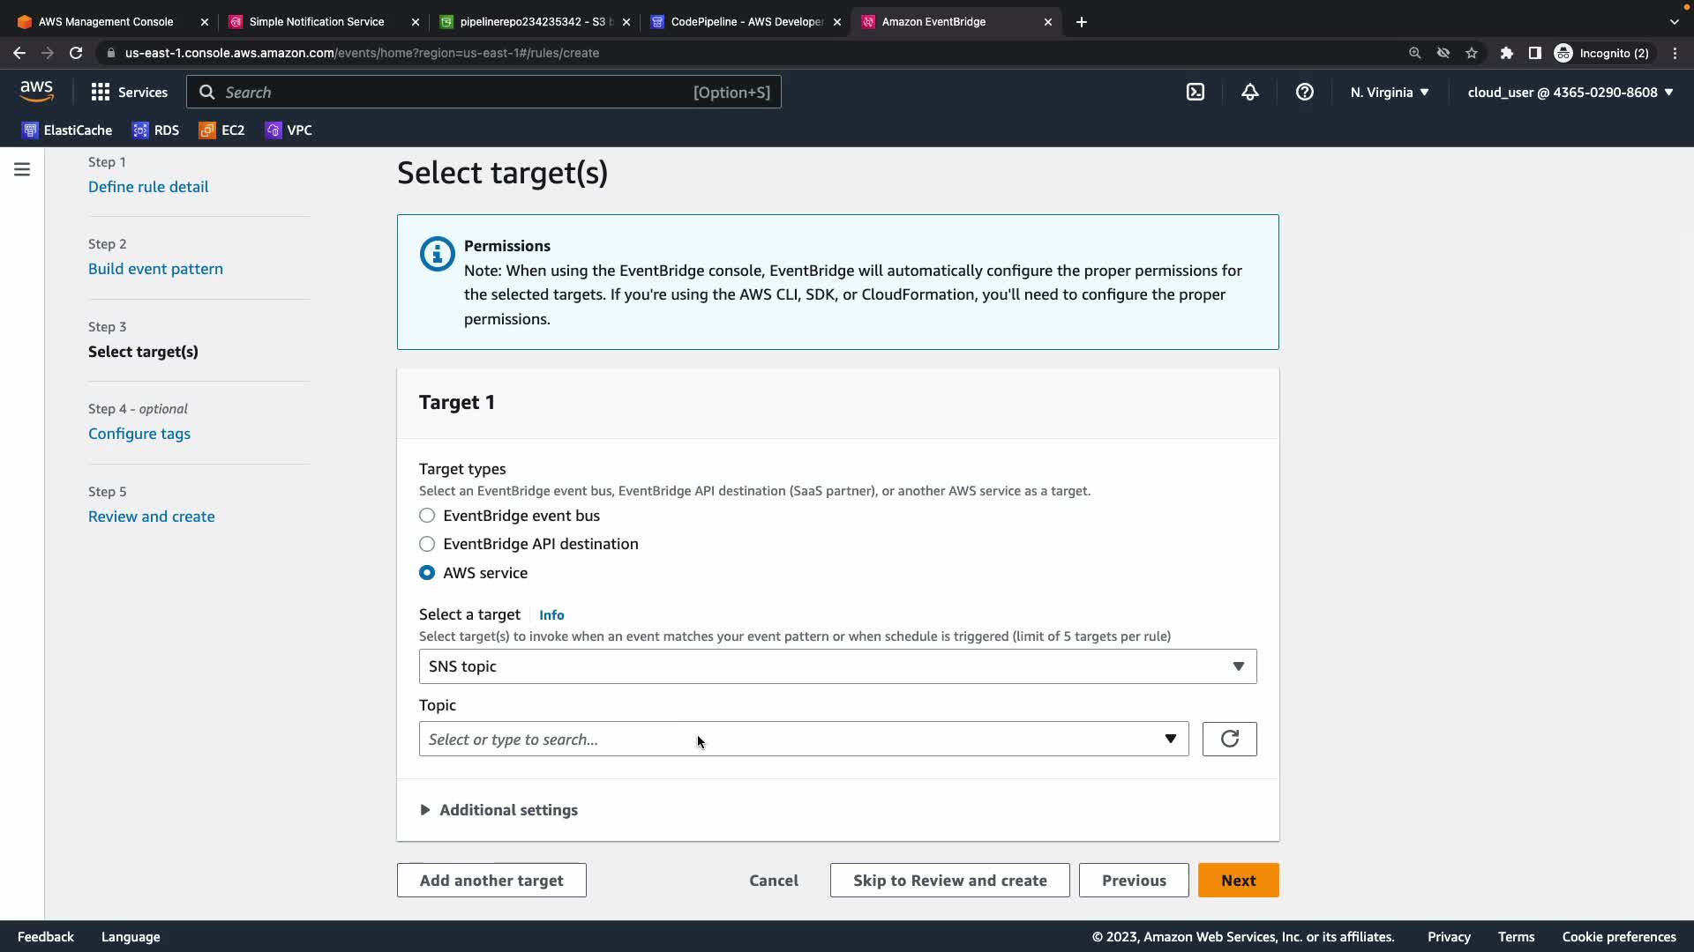Click the help question mark icon

pos(1304,92)
